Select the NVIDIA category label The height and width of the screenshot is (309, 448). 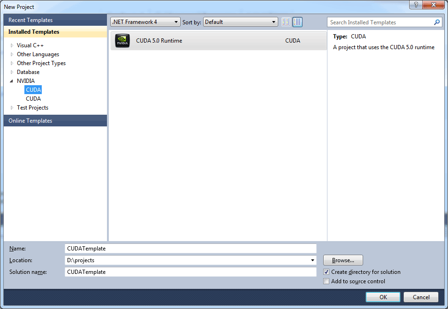26,81
